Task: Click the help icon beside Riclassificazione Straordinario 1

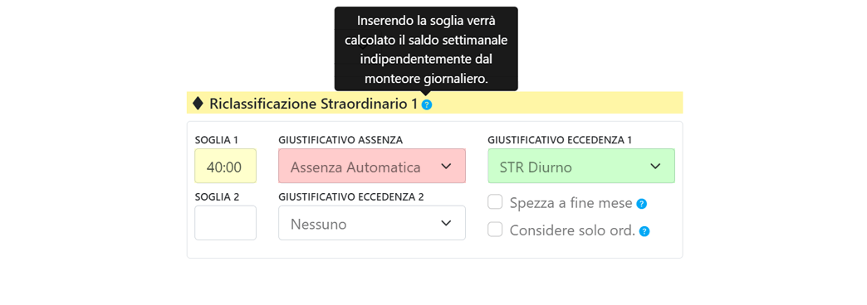Action: 426,104
